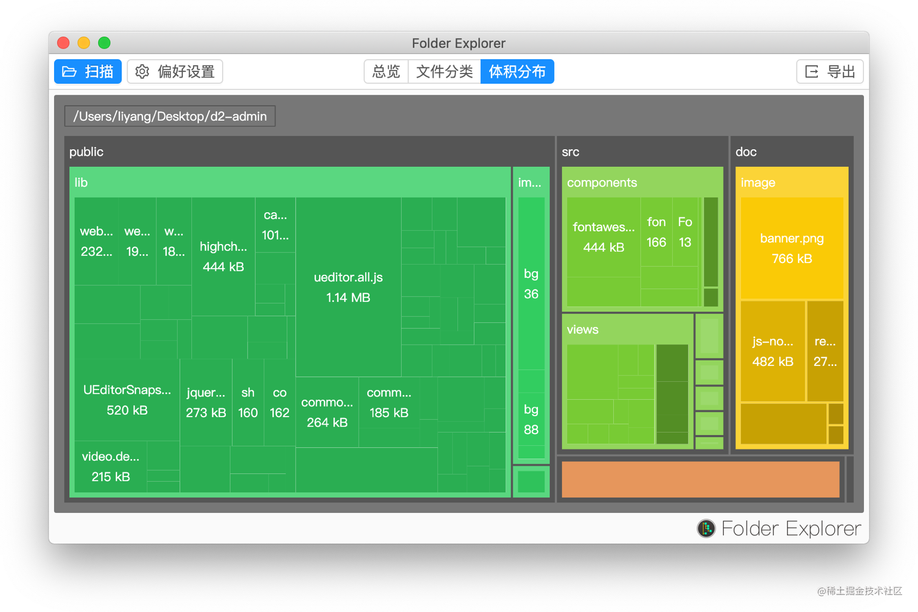Screen dimensions: 918x612
Task: Select the web... 232... block
Action: pyautogui.click(x=96, y=241)
